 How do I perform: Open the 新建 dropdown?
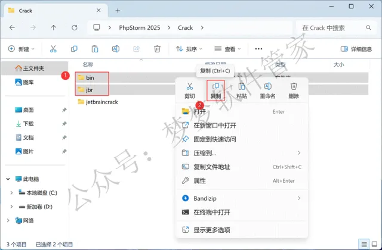click(x=21, y=49)
